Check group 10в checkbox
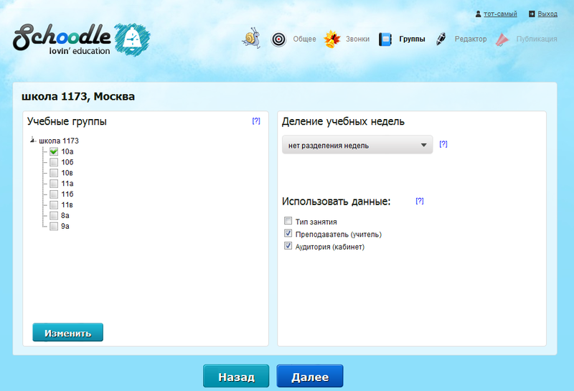The width and height of the screenshot is (574, 391). tap(54, 172)
